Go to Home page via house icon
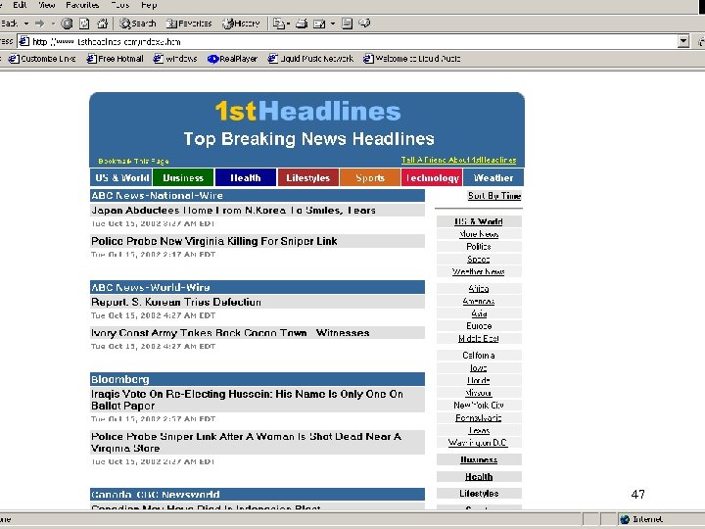 [103, 24]
